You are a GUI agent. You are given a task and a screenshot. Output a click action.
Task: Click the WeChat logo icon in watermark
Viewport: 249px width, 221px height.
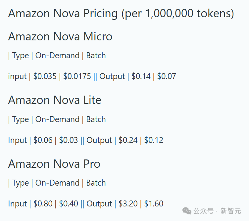tap(187, 211)
